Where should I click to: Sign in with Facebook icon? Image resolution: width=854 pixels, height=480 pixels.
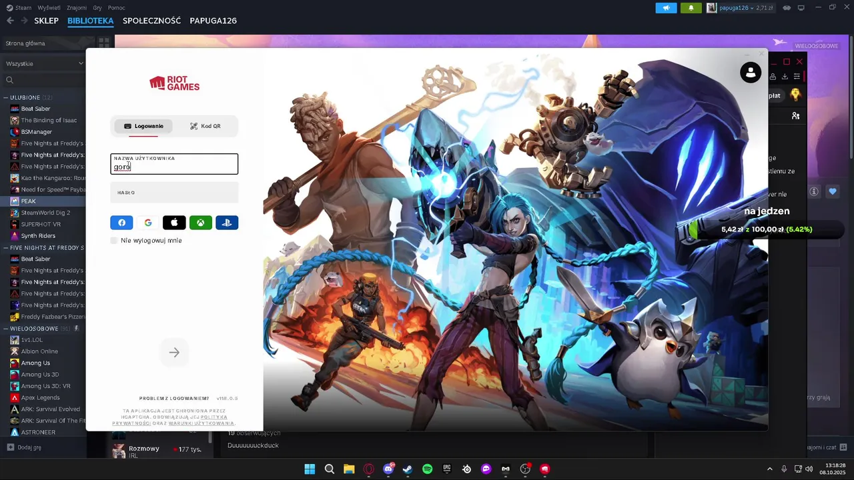(x=121, y=223)
